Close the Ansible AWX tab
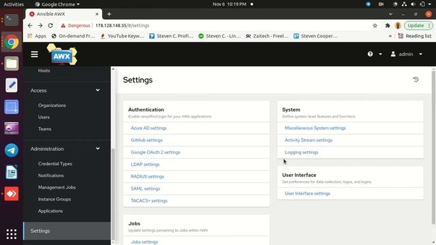436x245 pixels. [x=97, y=14]
